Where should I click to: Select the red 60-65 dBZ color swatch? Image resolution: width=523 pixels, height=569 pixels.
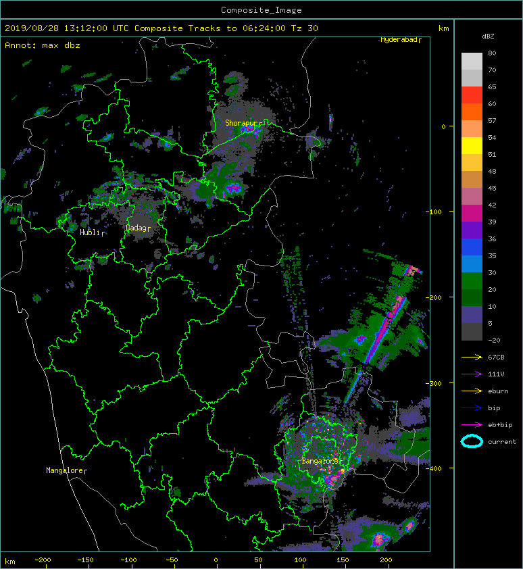coord(472,95)
